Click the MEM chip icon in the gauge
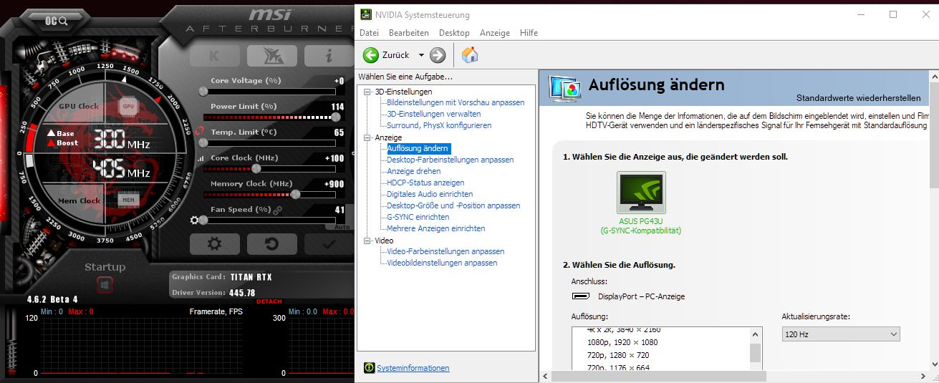 (x=128, y=200)
